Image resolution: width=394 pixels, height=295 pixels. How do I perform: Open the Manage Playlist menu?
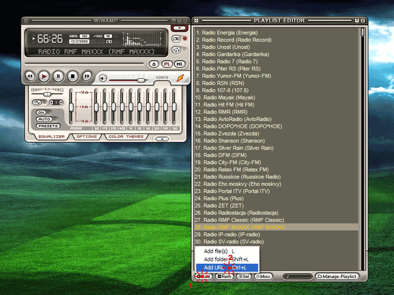(337, 276)
